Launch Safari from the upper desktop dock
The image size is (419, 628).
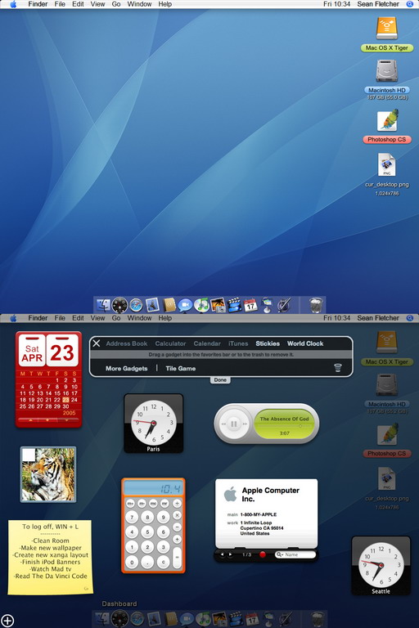click(x=137, y=305)
